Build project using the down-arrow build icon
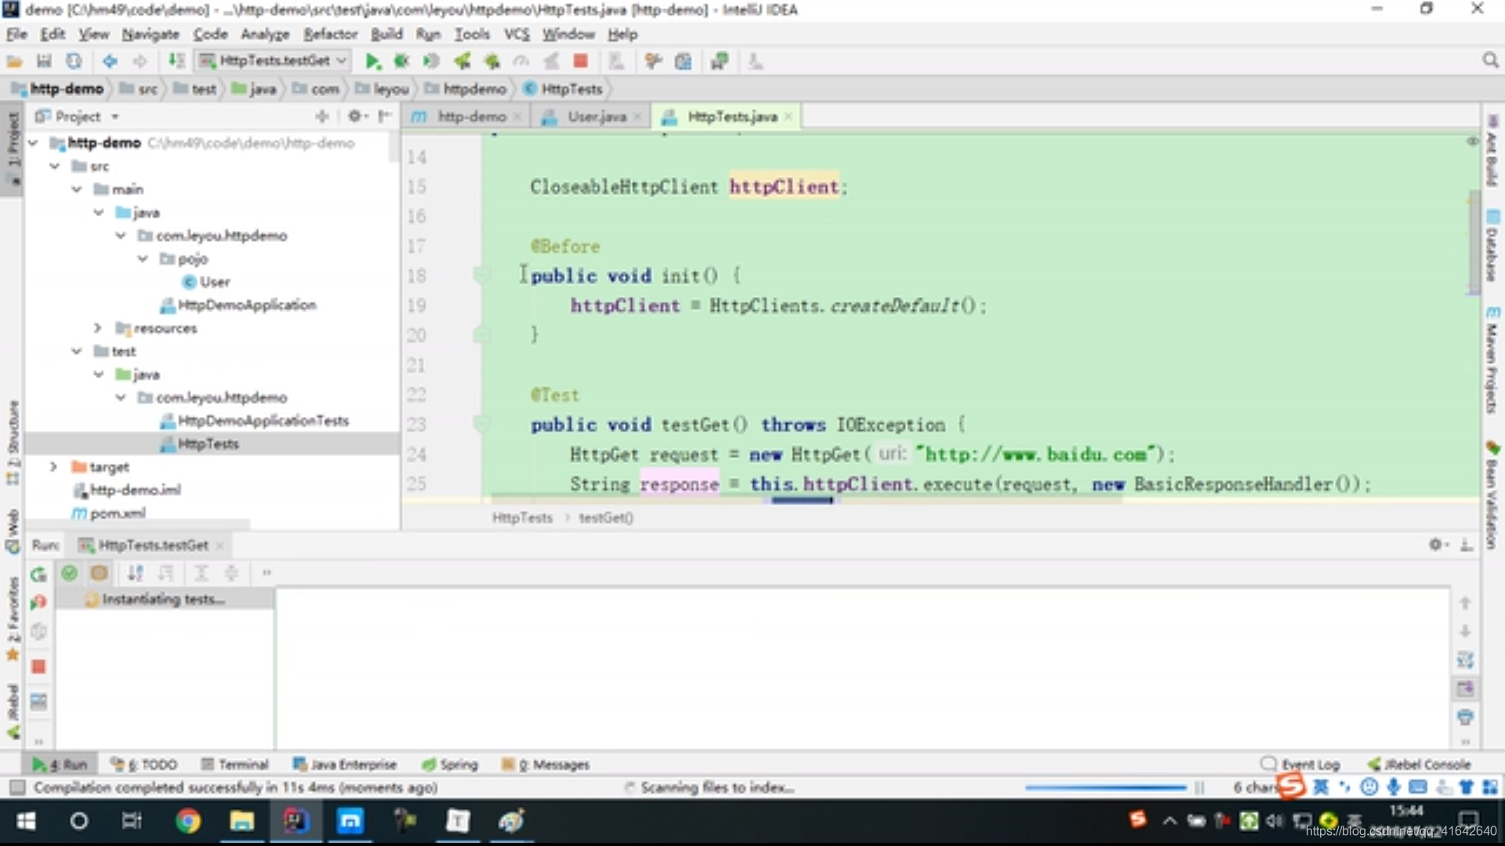The width and height of the screenshot is (1505, 846). 177,61
